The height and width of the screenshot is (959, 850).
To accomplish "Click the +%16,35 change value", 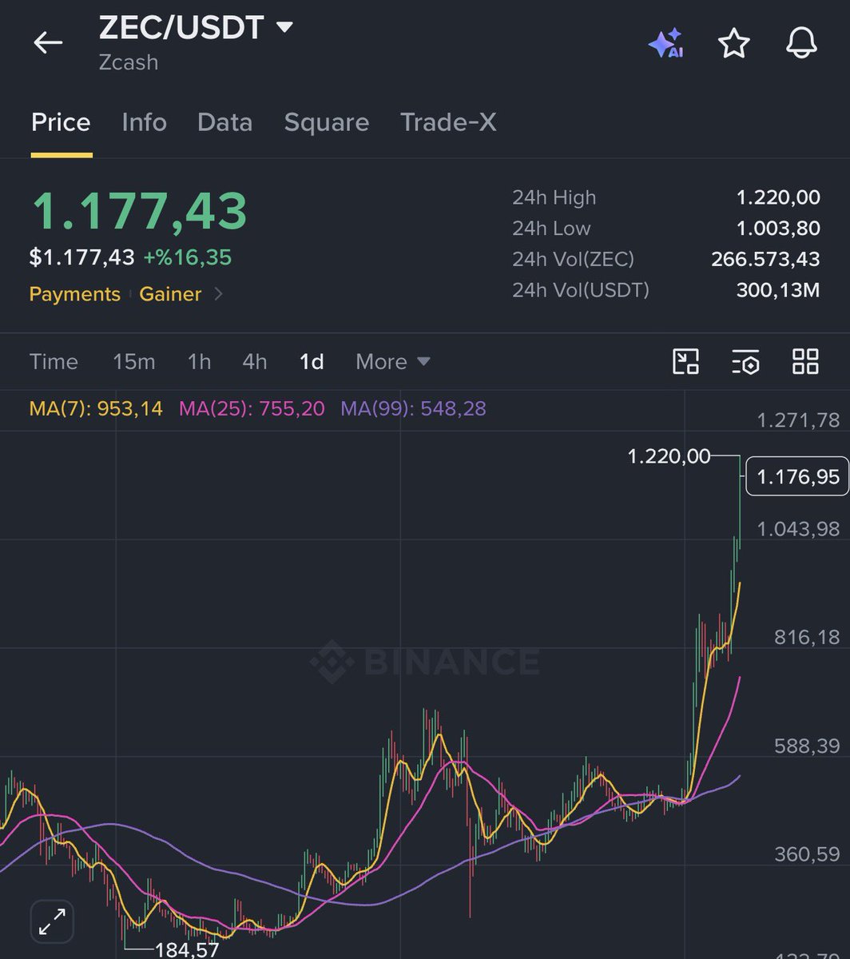I will click(188, 257).
